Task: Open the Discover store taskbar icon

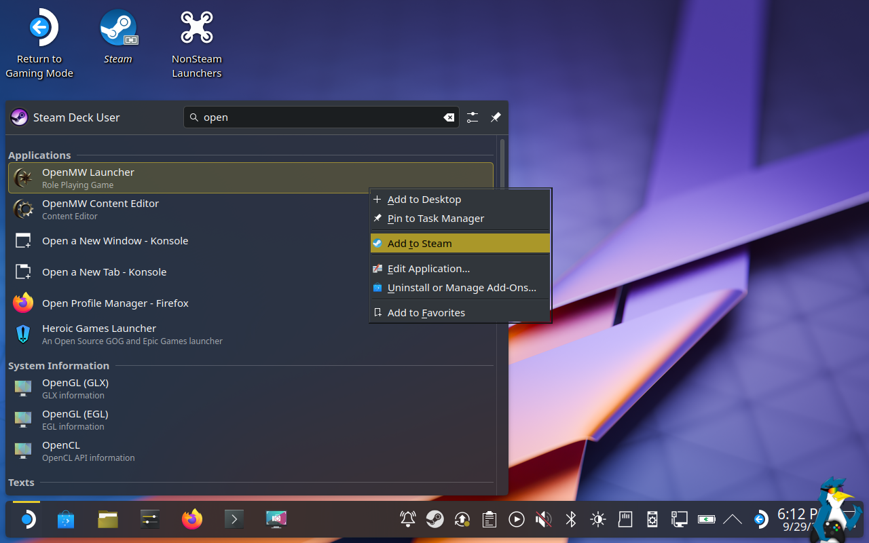Action: [x=66, y=520]
